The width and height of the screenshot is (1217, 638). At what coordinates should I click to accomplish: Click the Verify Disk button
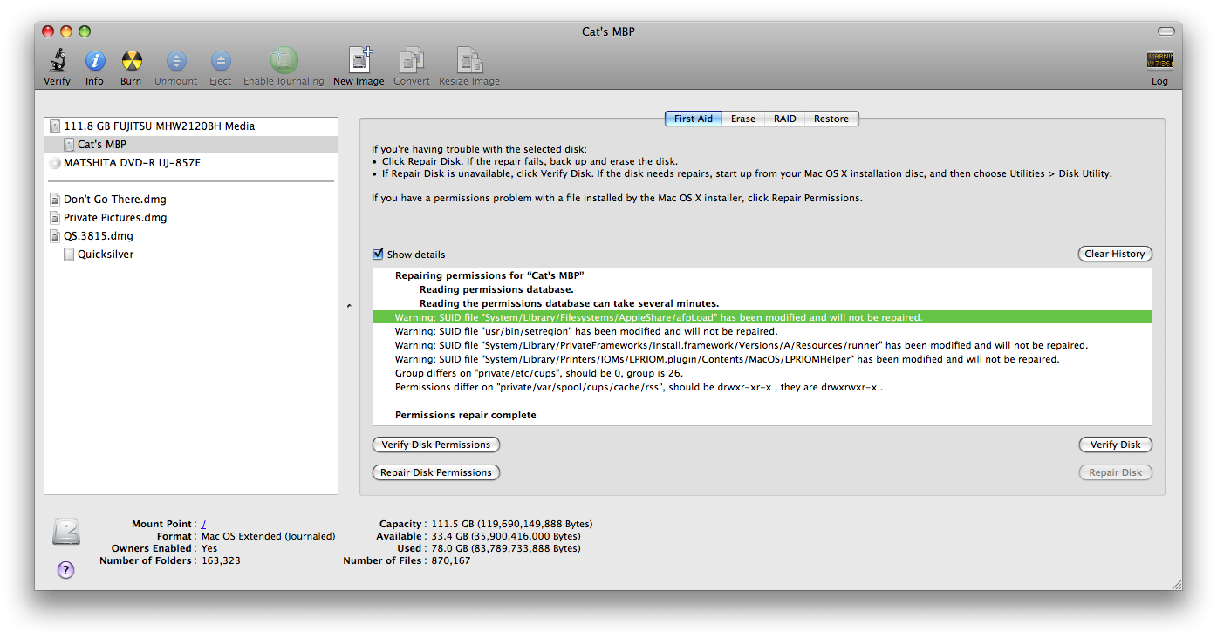pos(1115,445)
